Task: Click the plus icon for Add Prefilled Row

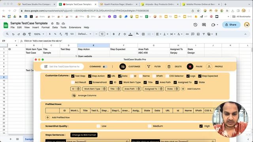Action: pos(47,118)
